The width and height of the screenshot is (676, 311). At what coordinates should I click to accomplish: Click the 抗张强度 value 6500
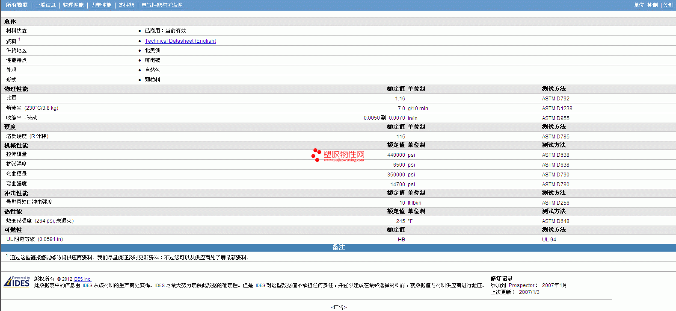click(399, 165)
